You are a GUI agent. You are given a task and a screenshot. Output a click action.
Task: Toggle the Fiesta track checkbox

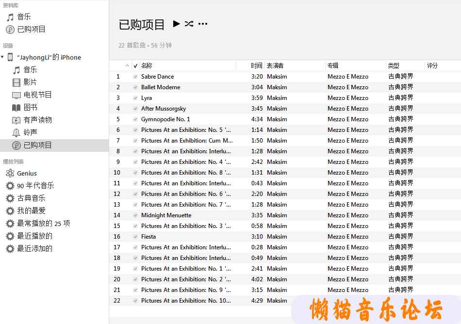tap(135, 237)
